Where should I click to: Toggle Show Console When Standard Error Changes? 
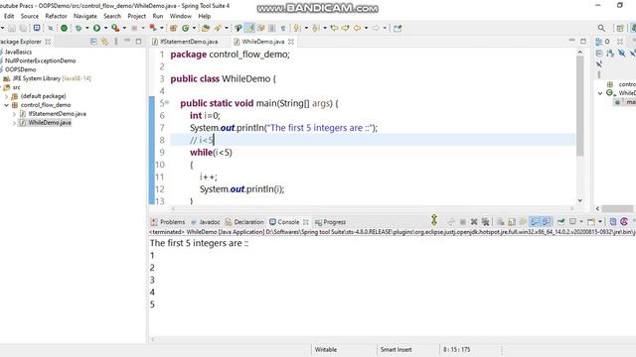(x=546, y=221)
